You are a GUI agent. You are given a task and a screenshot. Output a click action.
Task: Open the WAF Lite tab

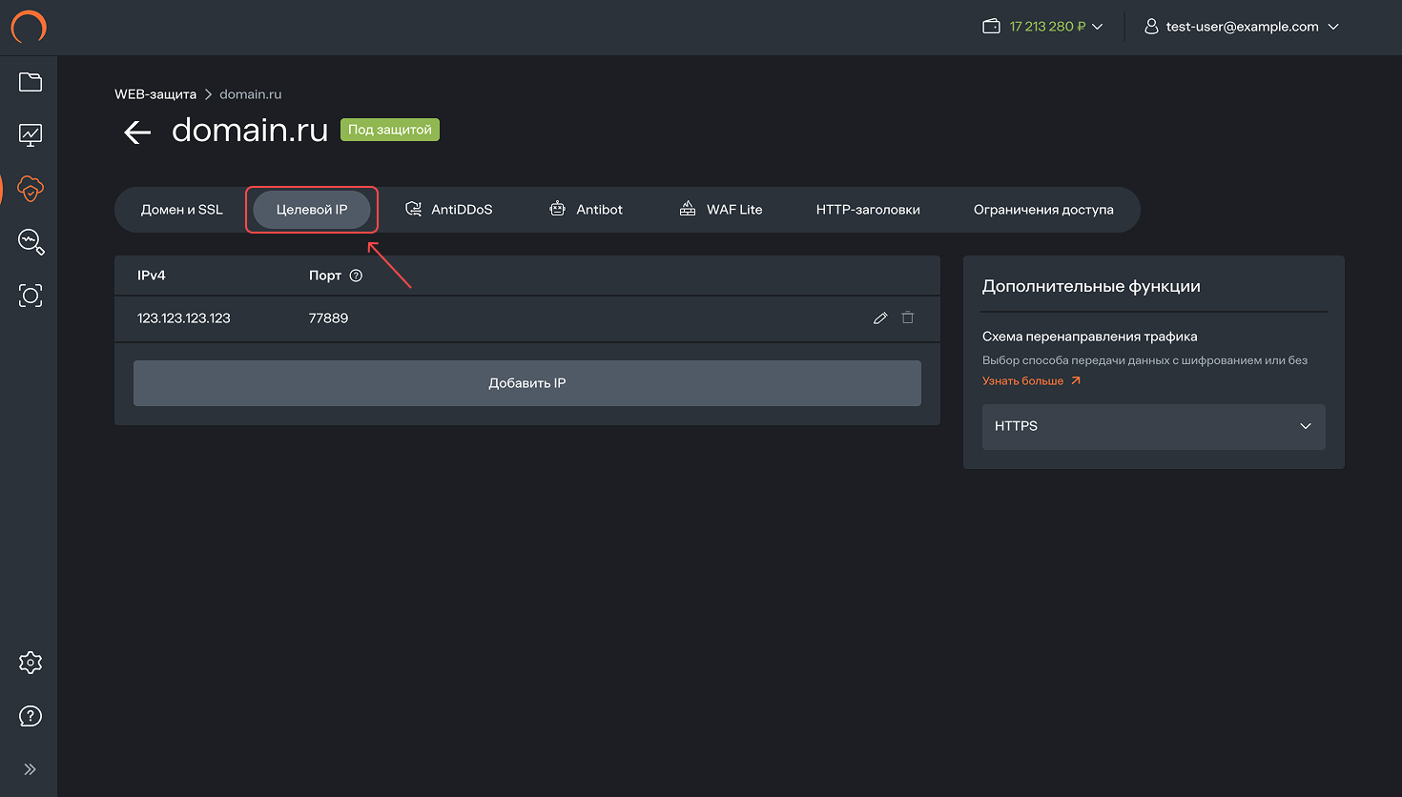721,210
